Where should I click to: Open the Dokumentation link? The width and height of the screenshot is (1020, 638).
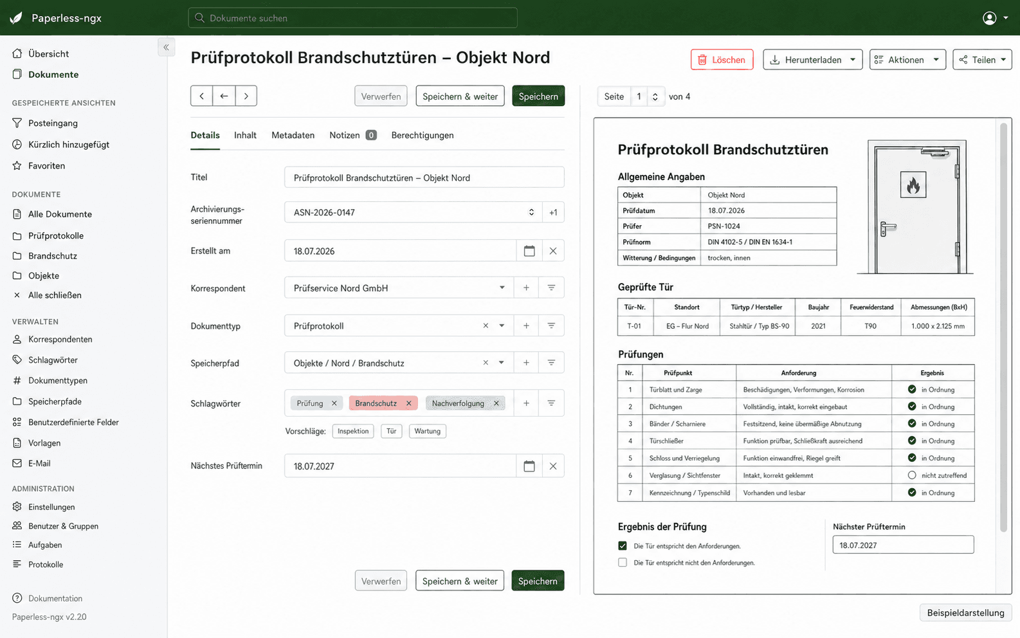(x=47, y=598)
